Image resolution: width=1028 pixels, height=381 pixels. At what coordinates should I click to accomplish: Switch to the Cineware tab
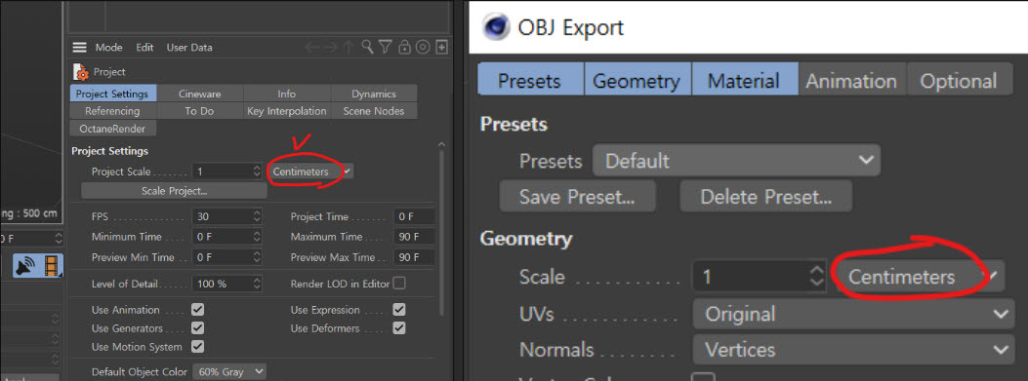200,94
